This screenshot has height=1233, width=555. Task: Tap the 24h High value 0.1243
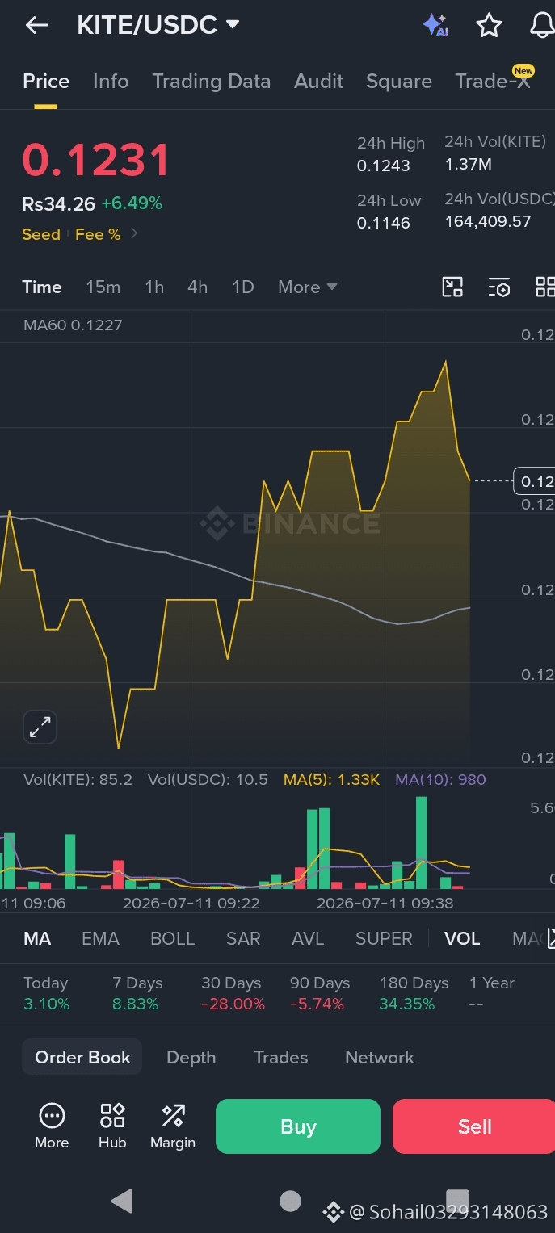[x=384, y=166]
